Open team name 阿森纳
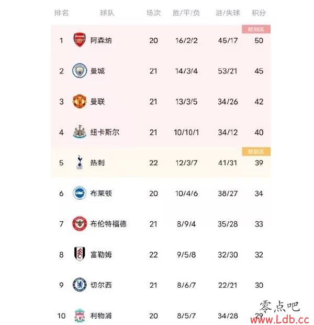Image resolution: width=314 pixels, height=325 pixels. 101,40
